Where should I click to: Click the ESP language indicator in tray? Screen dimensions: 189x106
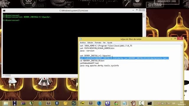tap(174, 103)
